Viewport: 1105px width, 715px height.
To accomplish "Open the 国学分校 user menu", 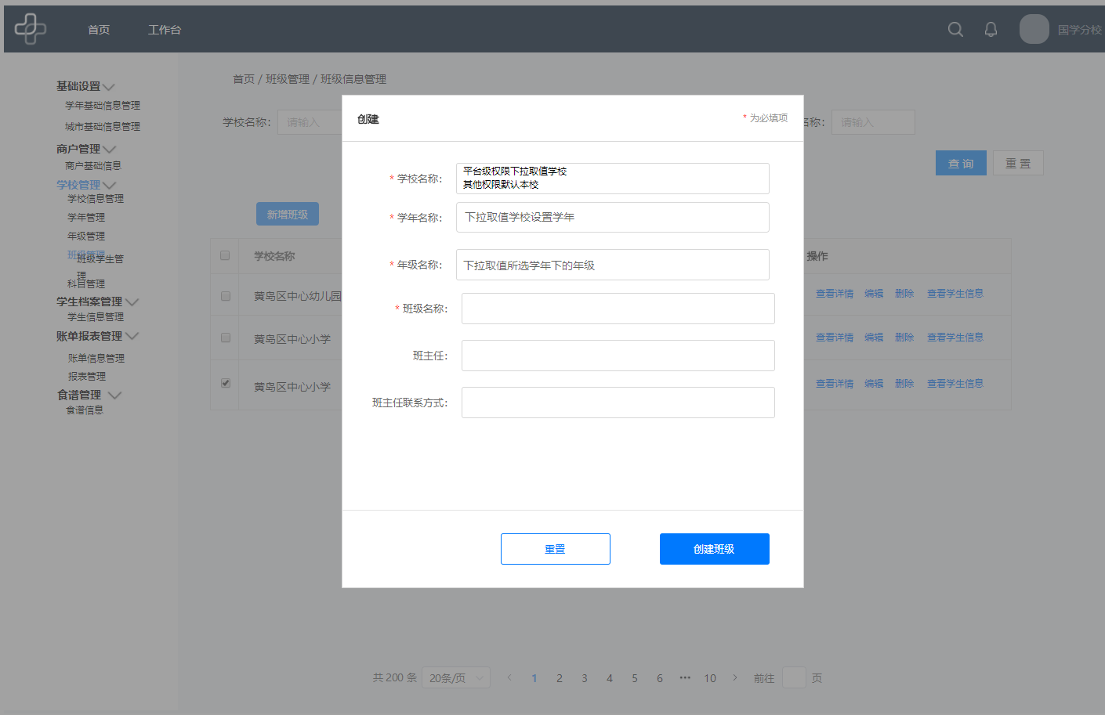I will (1080, 30).
